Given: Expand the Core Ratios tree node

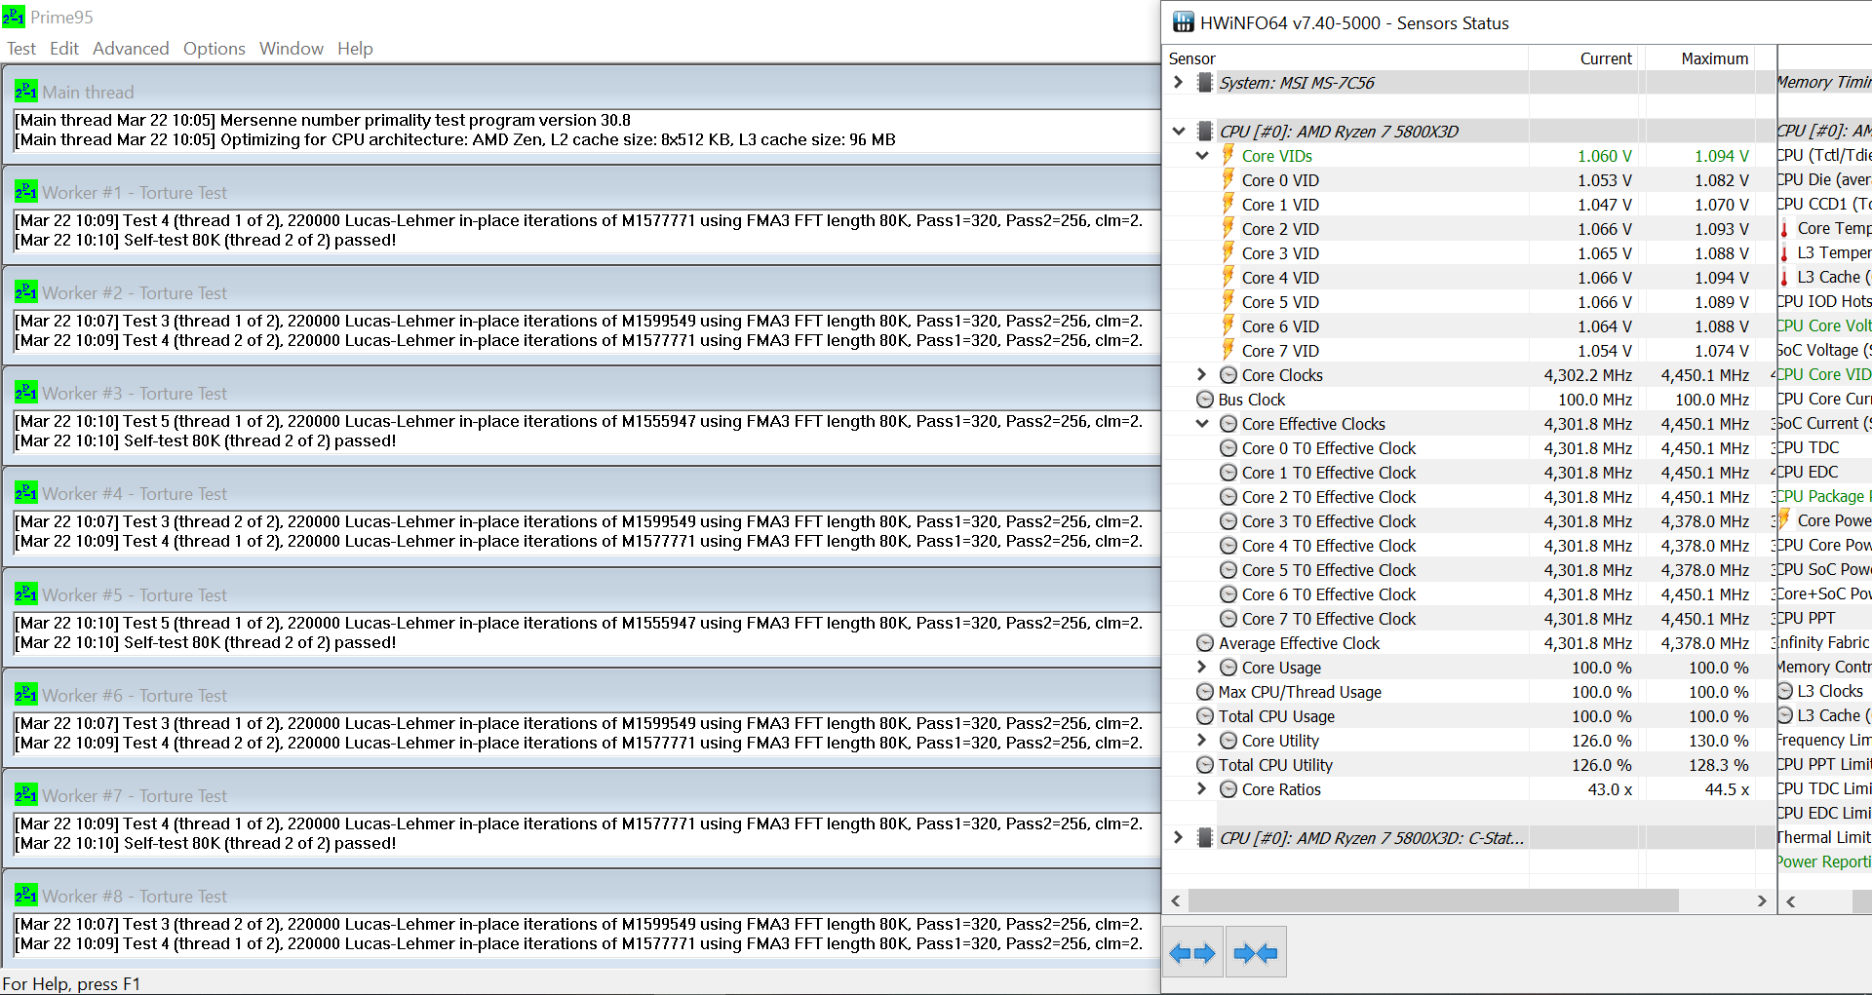Looking at the screenshot, I should tap(1202, 788).
